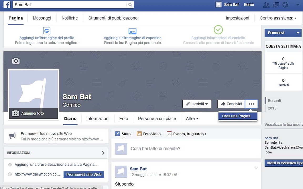This screenshot has width=303, height=189.
Task: Click post timestamp 12 maggio alle ore 15.32
Action: tap(150, 175)
